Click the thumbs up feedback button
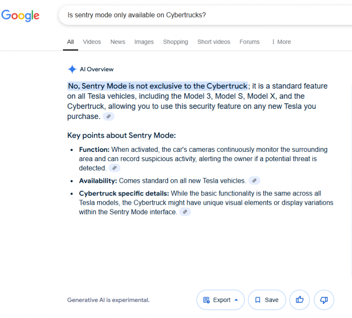352x318 pixels. [x=299, y=300]
